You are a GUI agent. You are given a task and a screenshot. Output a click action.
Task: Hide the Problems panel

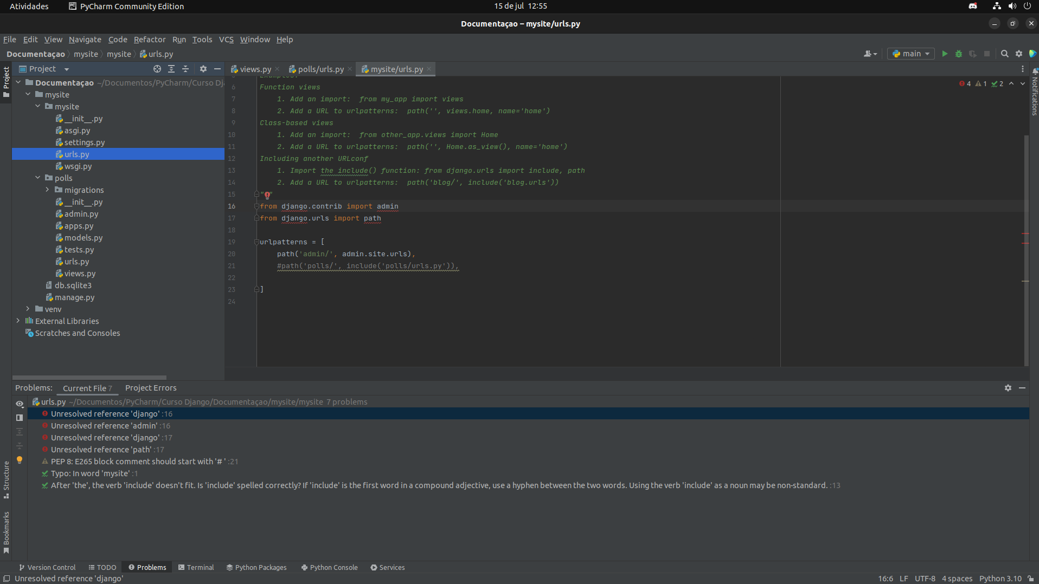[1022, 388]
